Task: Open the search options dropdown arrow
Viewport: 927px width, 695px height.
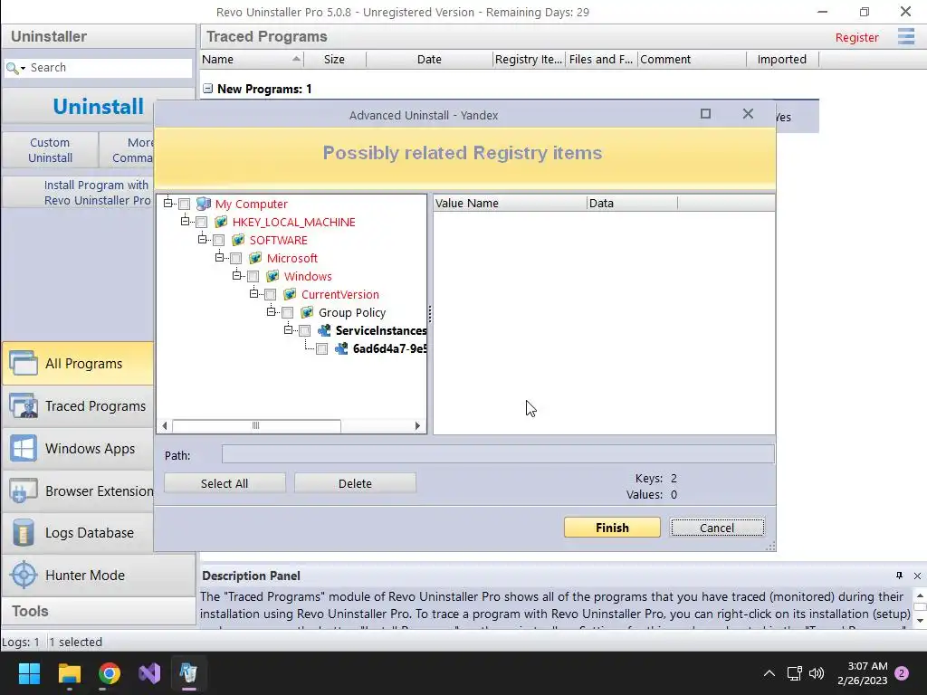Action: coord(23,69)
